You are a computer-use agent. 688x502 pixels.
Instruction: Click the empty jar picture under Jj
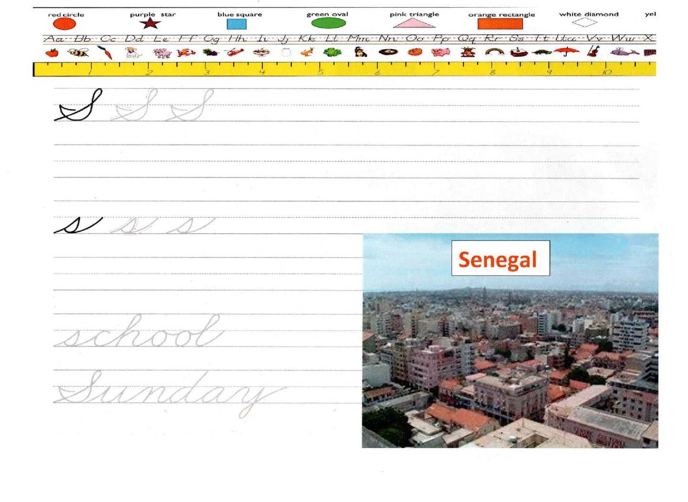(x=286, y=52)
